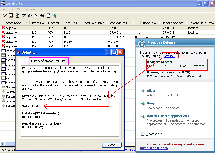
Task: Click the Save floppy disk toolbar icon
Action: click(x=11, y=16)
